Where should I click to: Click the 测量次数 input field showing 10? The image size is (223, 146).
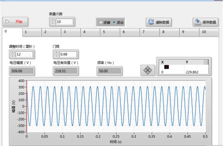pos(64,22)
